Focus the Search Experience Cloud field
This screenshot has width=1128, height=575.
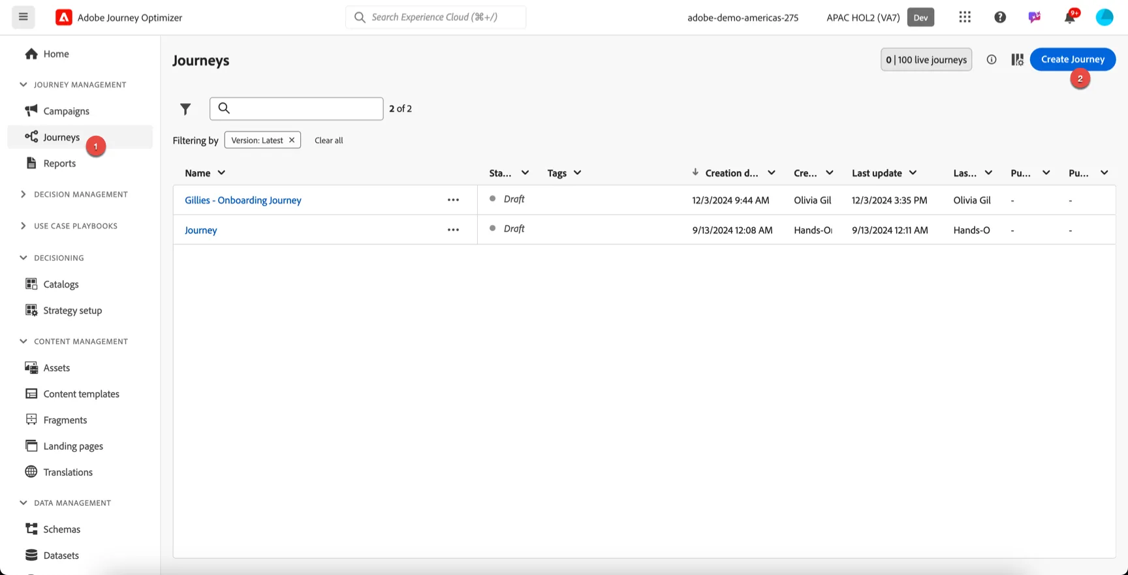pos(435,17)
